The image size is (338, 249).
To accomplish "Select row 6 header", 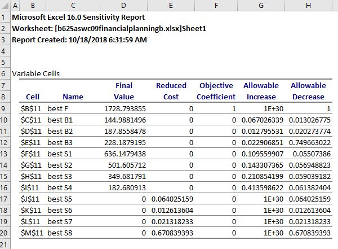I will (5, 73).
